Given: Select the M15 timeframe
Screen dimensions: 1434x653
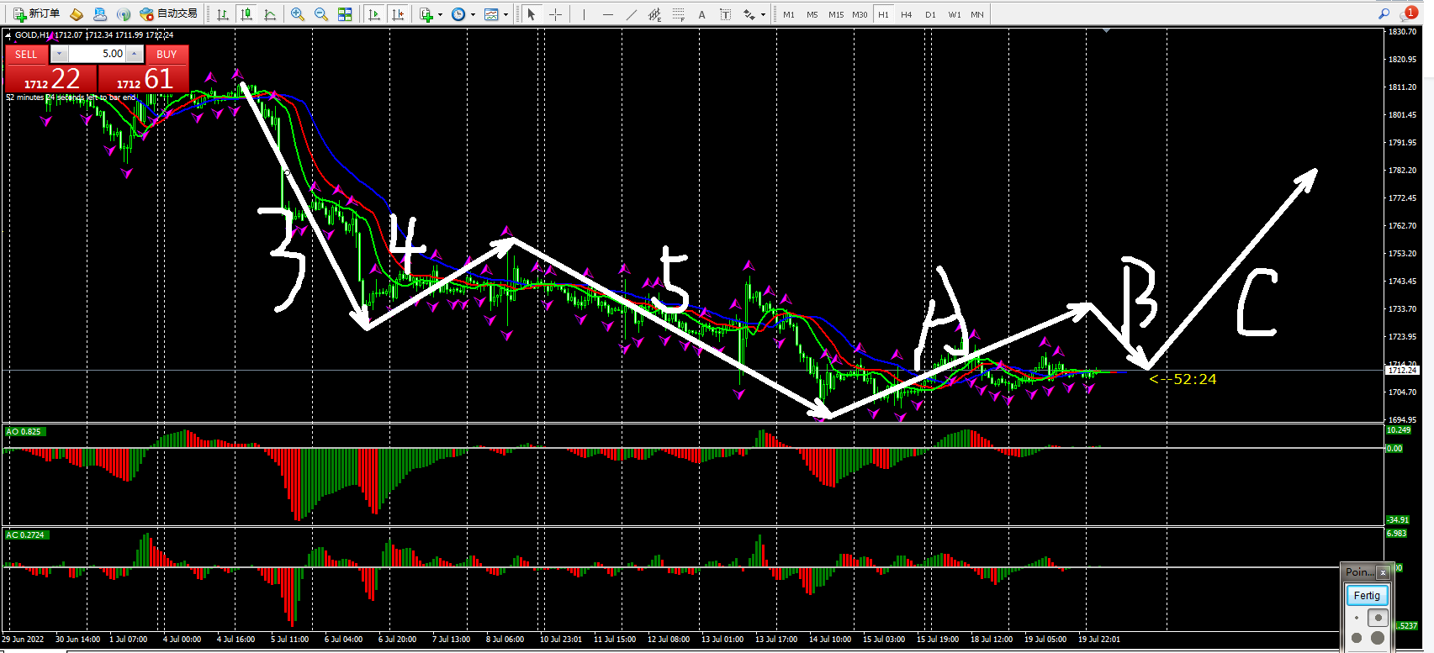Looking at the screenshot, I should [835, 14].
